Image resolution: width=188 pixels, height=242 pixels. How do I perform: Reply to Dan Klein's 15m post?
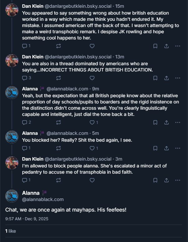click(x=25, y=46)
